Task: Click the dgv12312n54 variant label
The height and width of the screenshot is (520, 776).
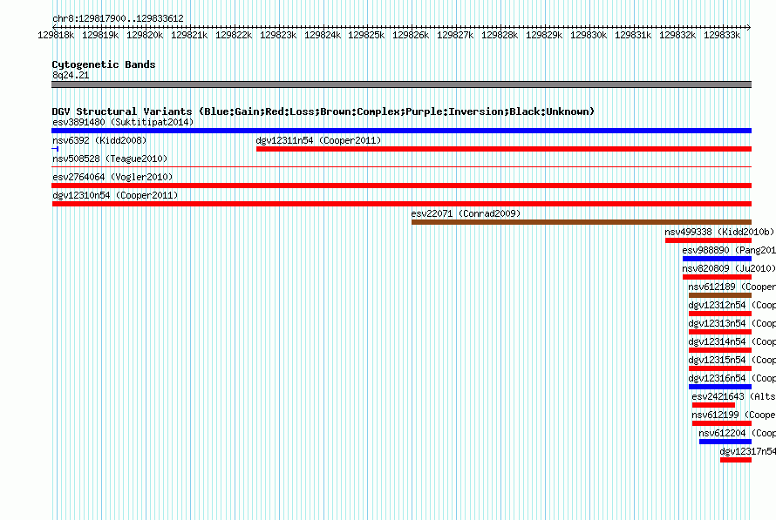Action: (x=732, y=305)
